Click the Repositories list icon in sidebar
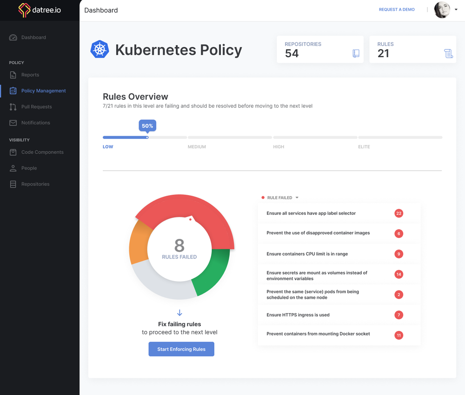Screen dimensions: 465x395 click(x=13, y=184)
